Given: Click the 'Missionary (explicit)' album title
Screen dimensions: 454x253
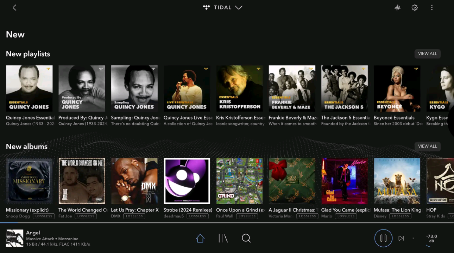Looking at the screenshot, I should 27,210.
